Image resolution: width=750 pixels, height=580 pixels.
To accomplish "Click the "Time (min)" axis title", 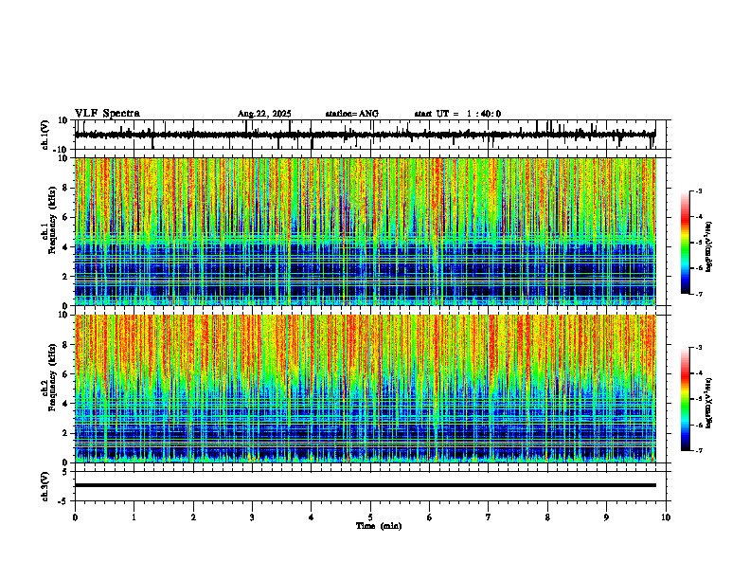I will 379,526.
